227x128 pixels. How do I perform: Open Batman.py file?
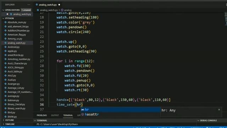pos(13,100)
